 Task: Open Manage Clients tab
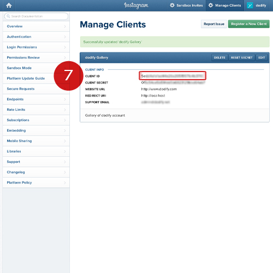[x=225, y=5]
